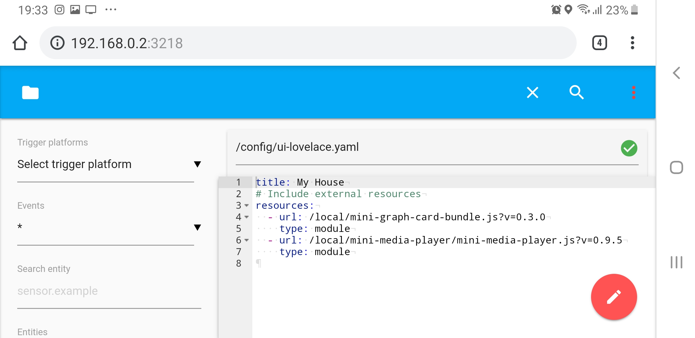Fold the url entry on line 4
This screenshot has height=338, width=695.
click(247, 217)
